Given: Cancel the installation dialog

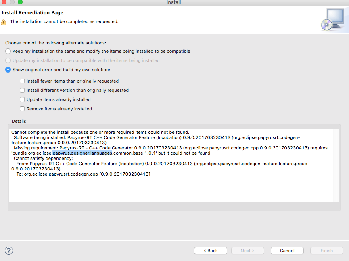Looking at the screenshot, I should click(287, 251).
